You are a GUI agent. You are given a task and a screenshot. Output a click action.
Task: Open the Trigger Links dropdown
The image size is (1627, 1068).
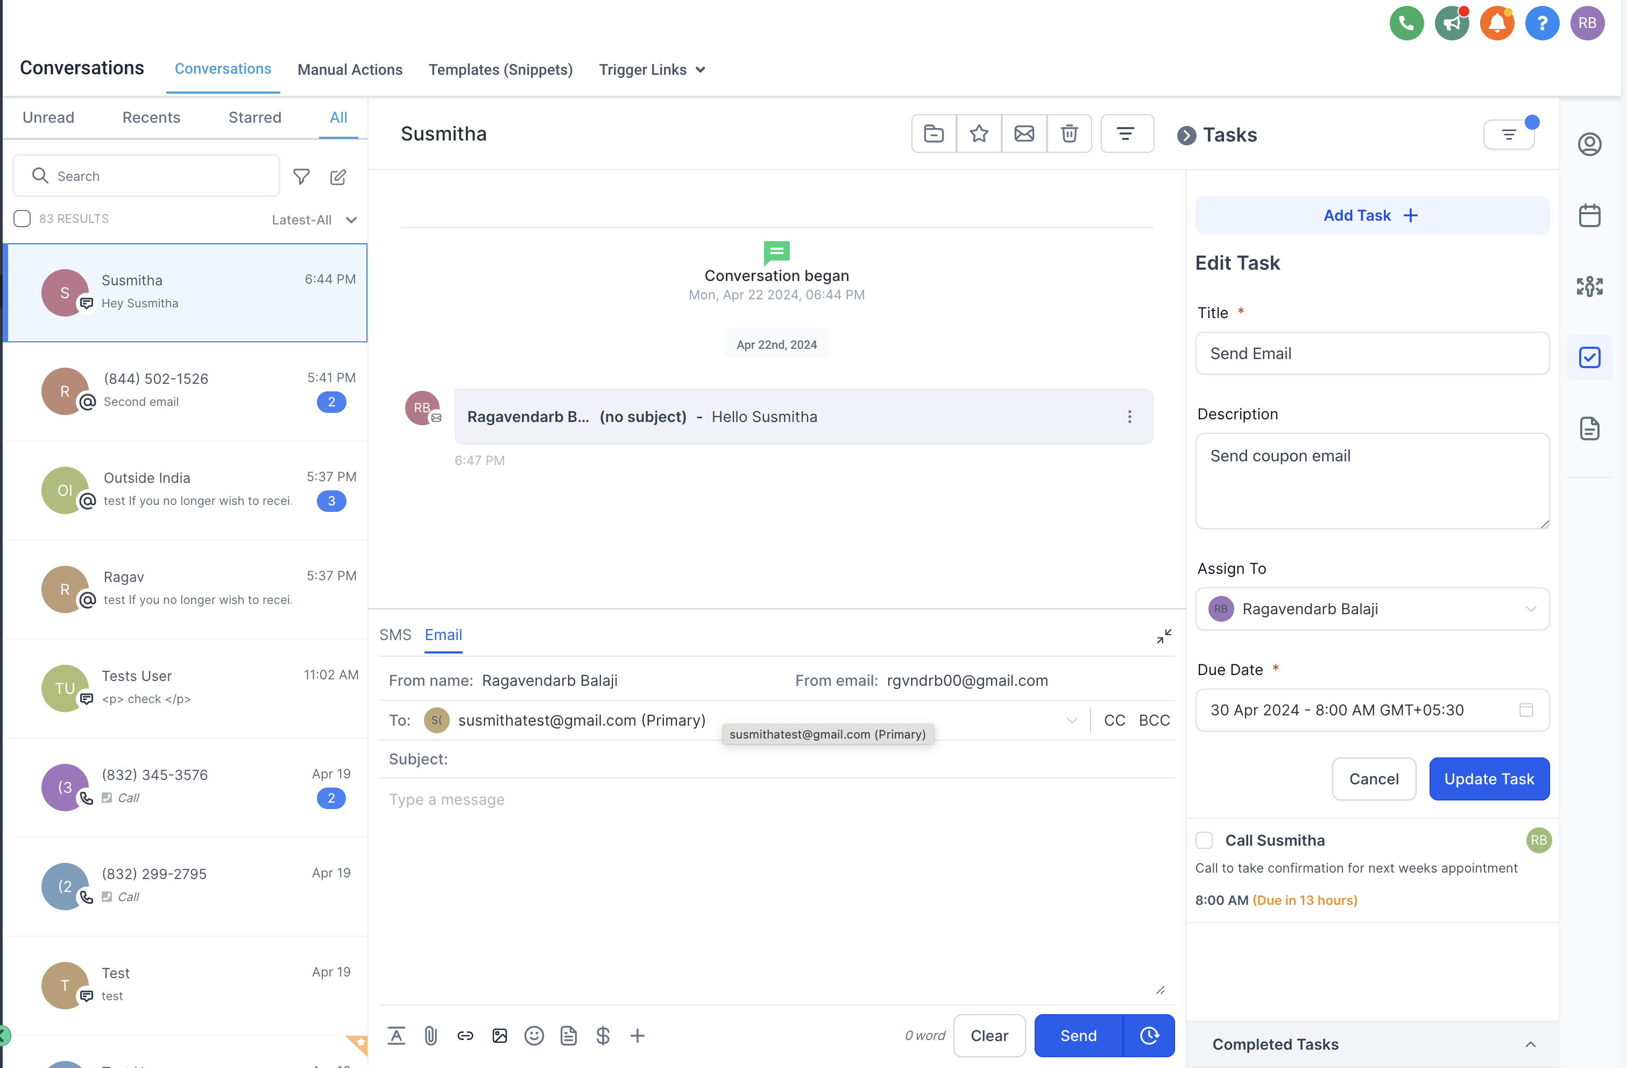[652, 70]
